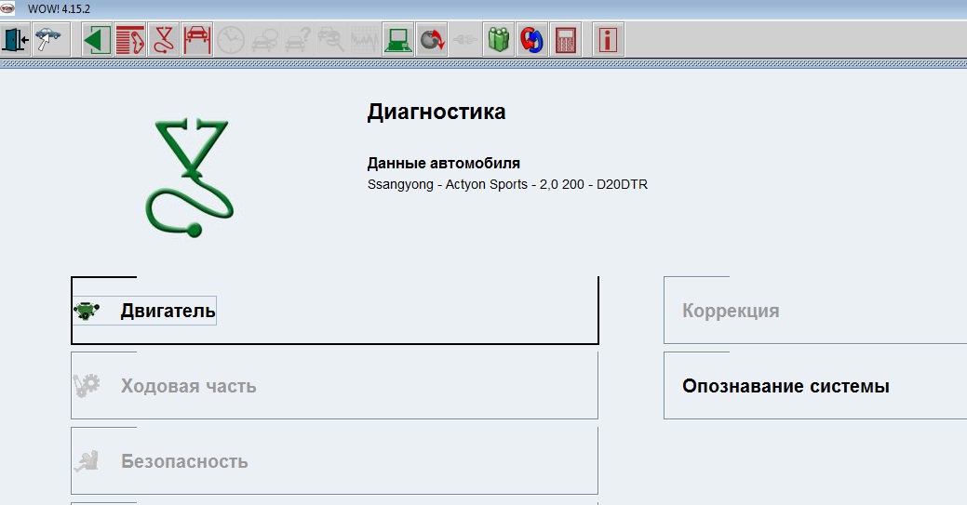
Task: Select the Безопасность category
Action: 335,460
